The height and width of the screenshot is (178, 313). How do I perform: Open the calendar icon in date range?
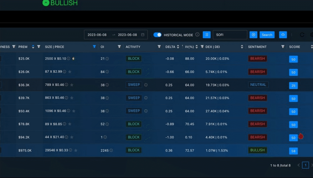tap(143, 35)
